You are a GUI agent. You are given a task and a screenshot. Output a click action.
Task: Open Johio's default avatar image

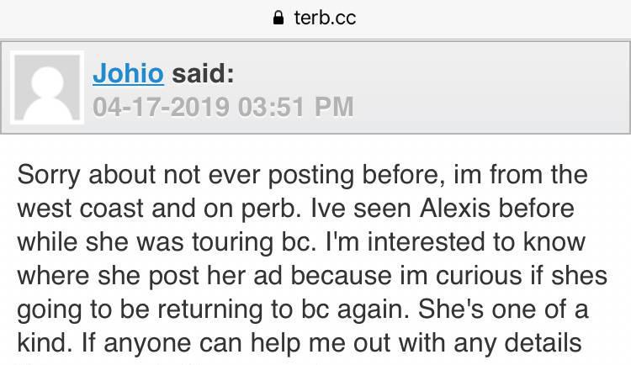click(x=46, y=87)
